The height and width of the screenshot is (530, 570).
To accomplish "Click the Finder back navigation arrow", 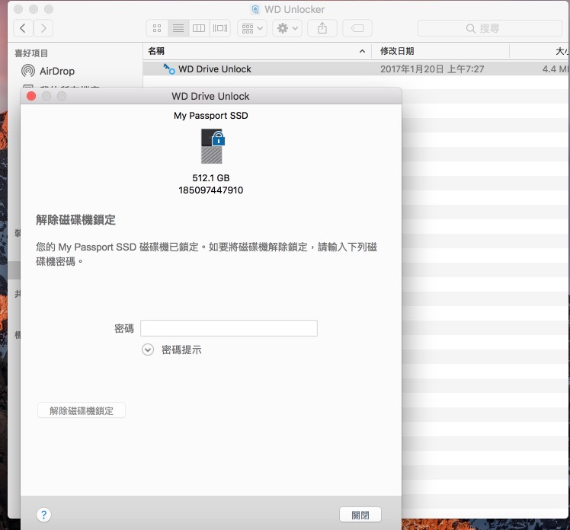I will 24,28.
